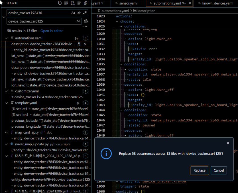Confirm with the Replace button
238x193 pixels.
[199, 170]
